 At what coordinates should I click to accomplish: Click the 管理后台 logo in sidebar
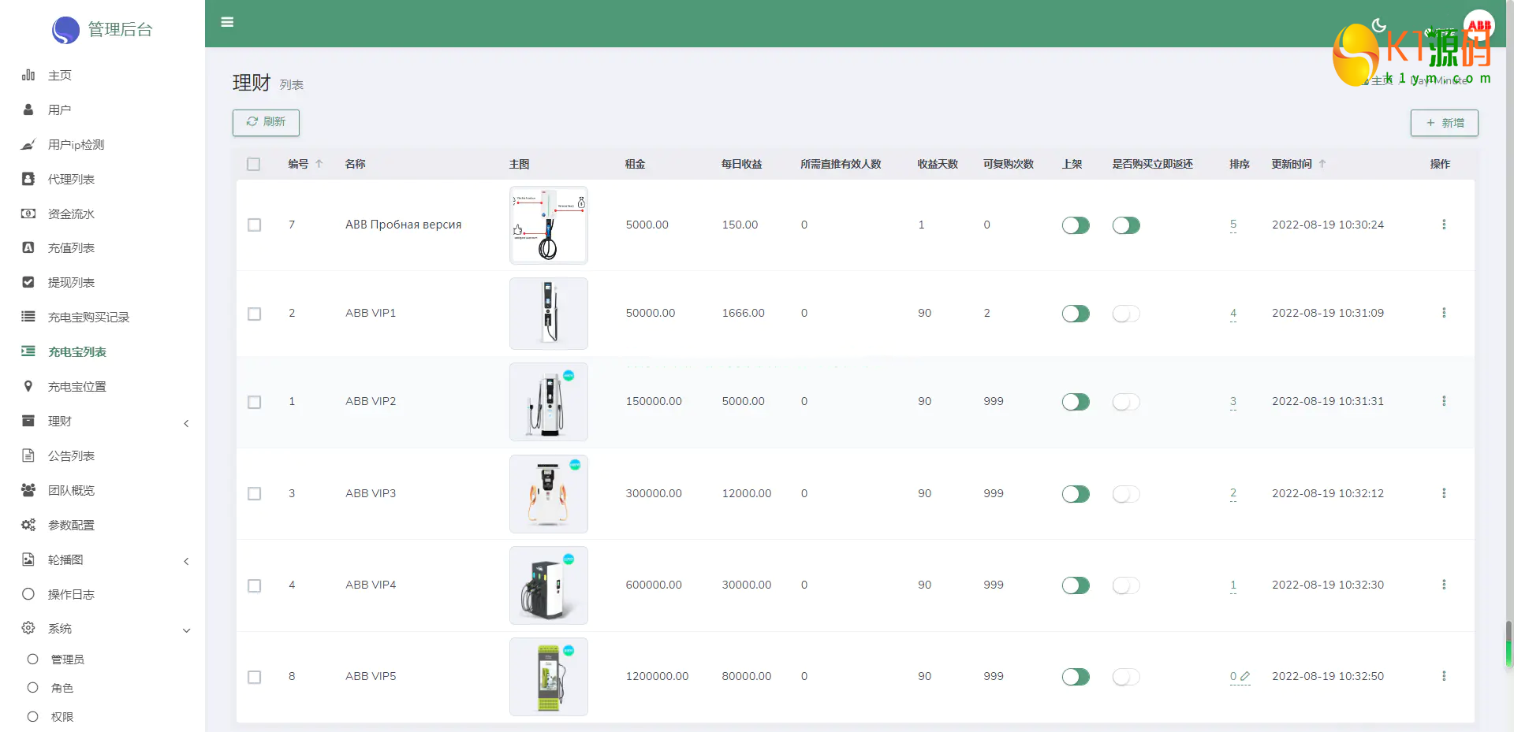(x=103, y=30)
